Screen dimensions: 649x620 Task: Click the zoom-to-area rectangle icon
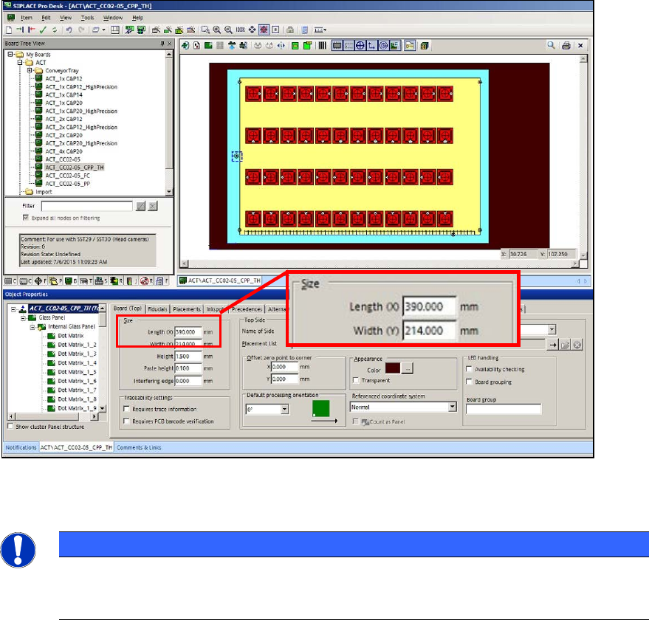click(x=205, y=30)
